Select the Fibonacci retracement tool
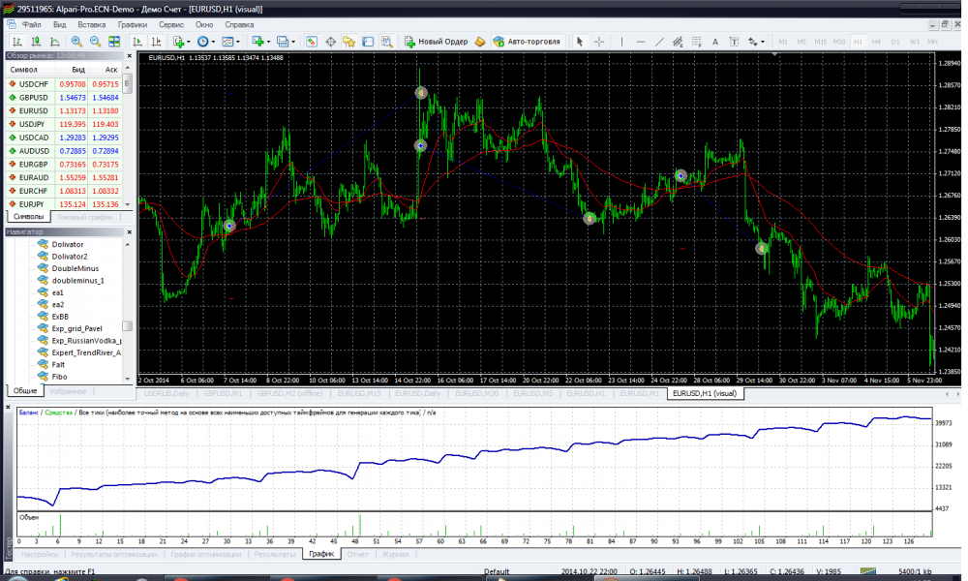The height and width of the screenshot is (581, 968). coord(696,42)
